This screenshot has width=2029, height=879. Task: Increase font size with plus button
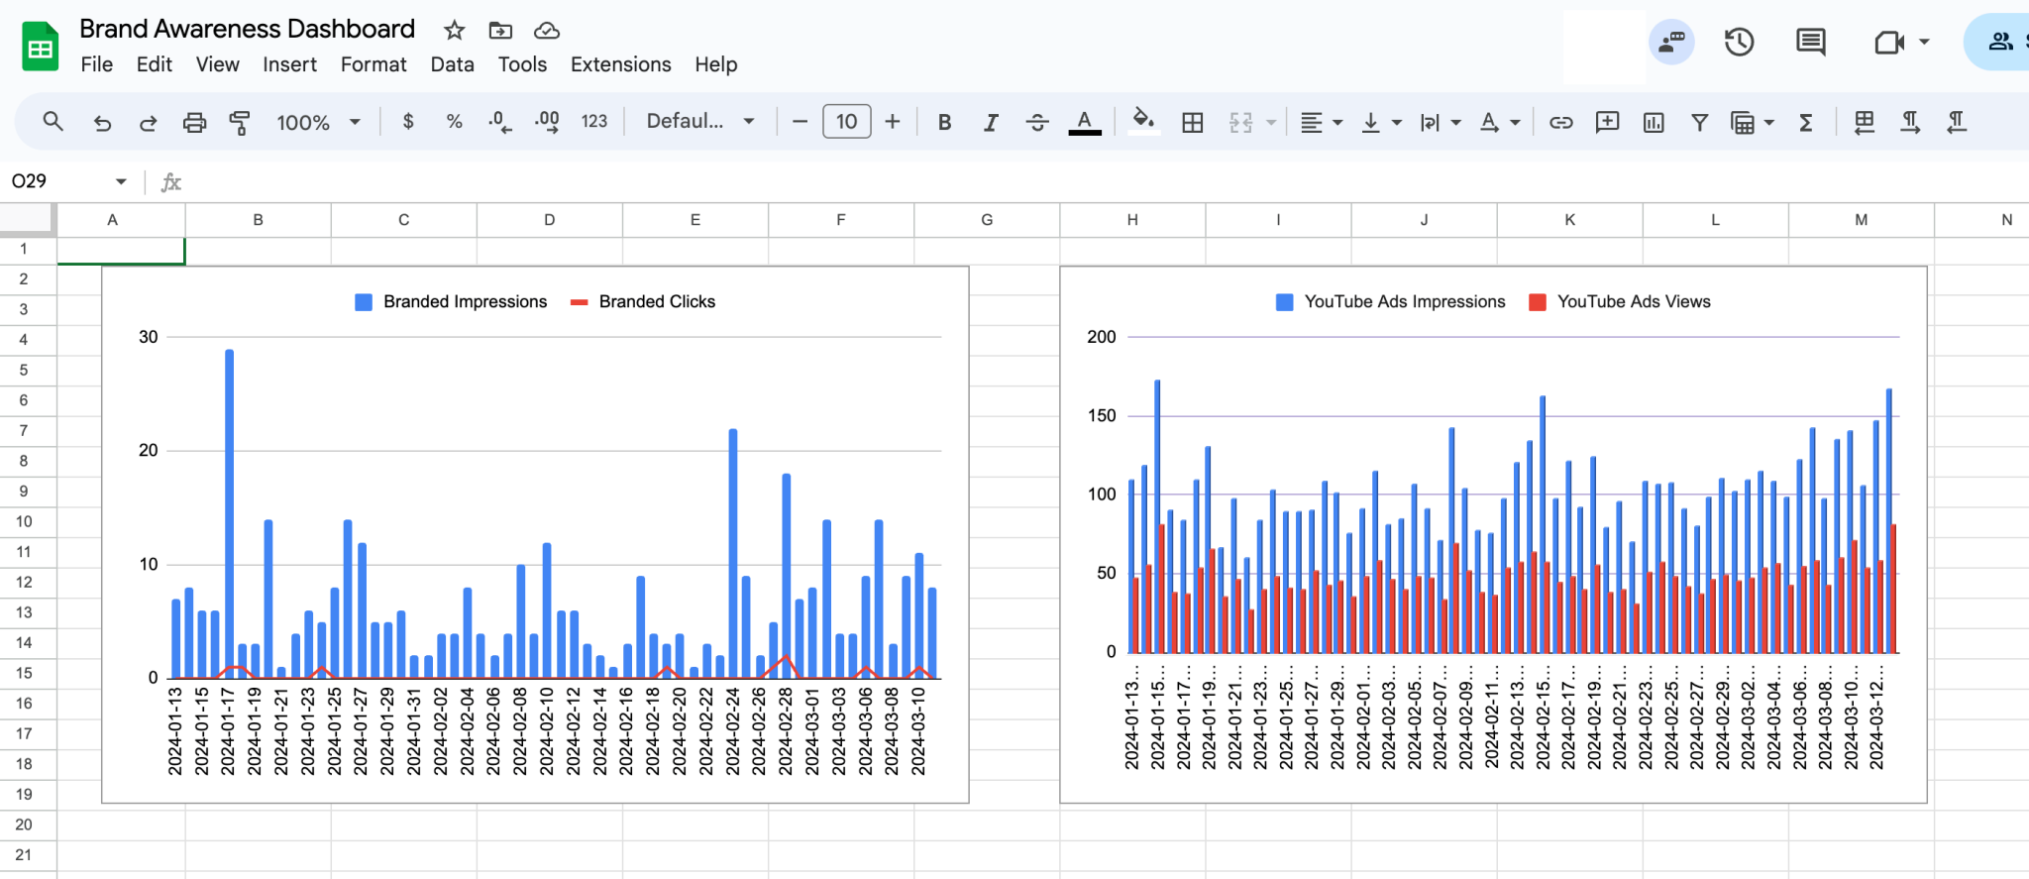tap(893, 121)
